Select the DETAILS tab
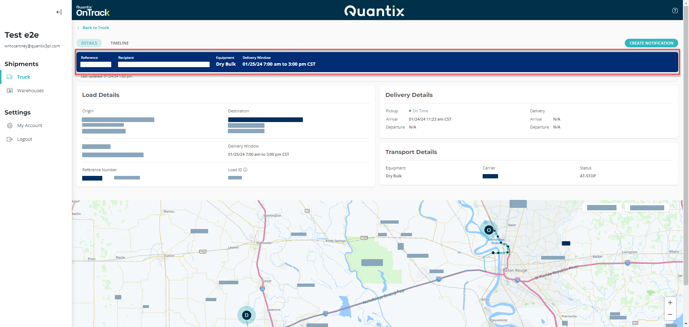Viewport: 689px width, 327px height. coord(89,43)
